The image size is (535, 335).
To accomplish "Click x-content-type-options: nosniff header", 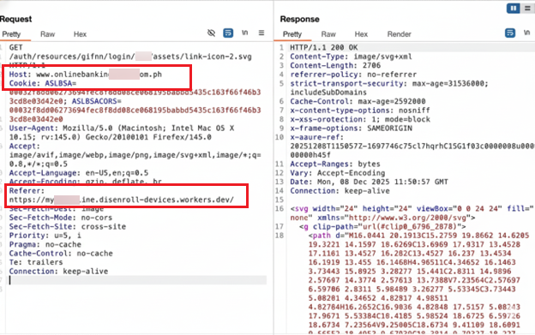I will click(360, 110).
